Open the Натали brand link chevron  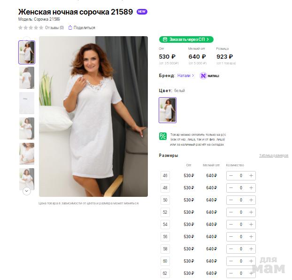tap(193, 76)
